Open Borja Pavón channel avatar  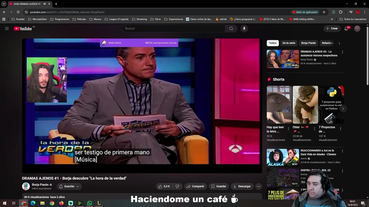26,186
